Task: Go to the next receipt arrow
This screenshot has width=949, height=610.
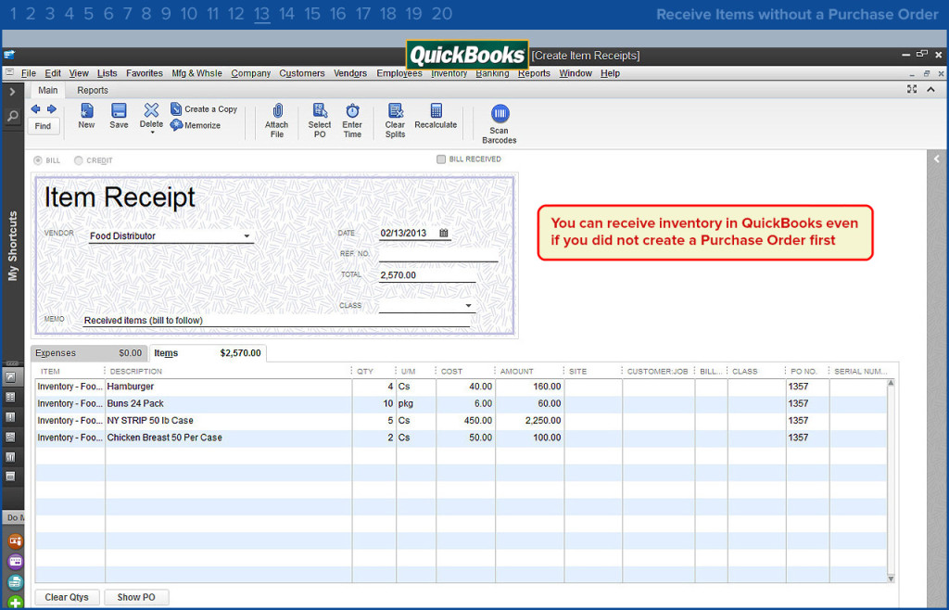Action: tap(52, 109)
